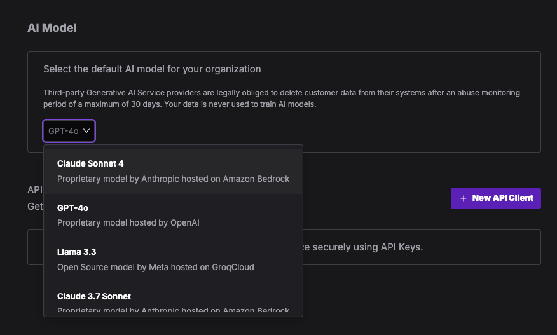
Task: Click the 'Proprietary model hosted by OpenAI' description
Action: tap(128, 222)
